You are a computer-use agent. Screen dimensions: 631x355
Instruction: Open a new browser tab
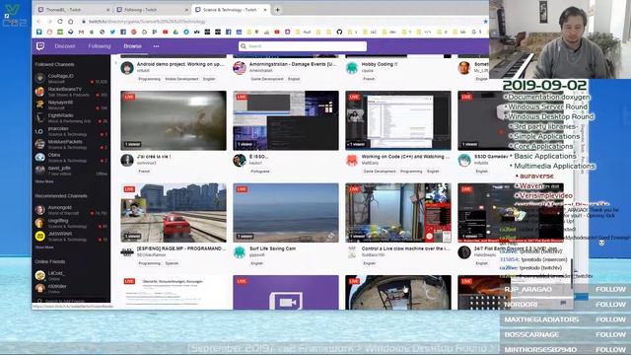(x=277, y=10)
